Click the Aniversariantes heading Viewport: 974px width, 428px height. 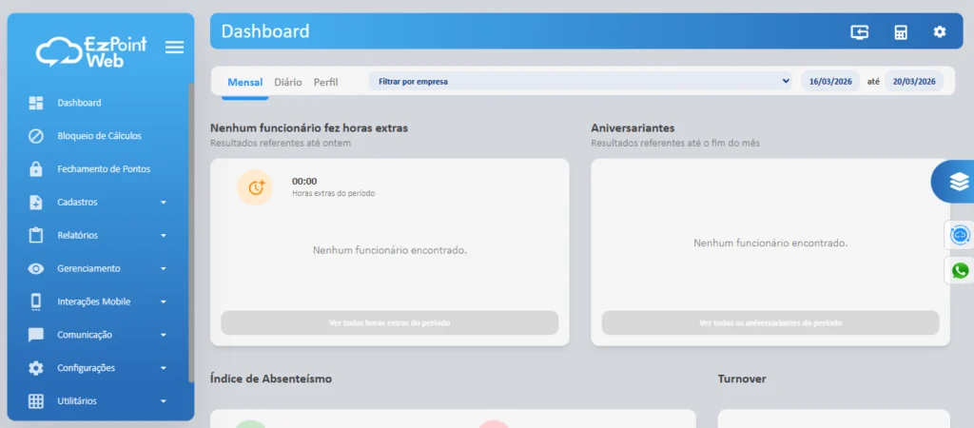(633, 128)
